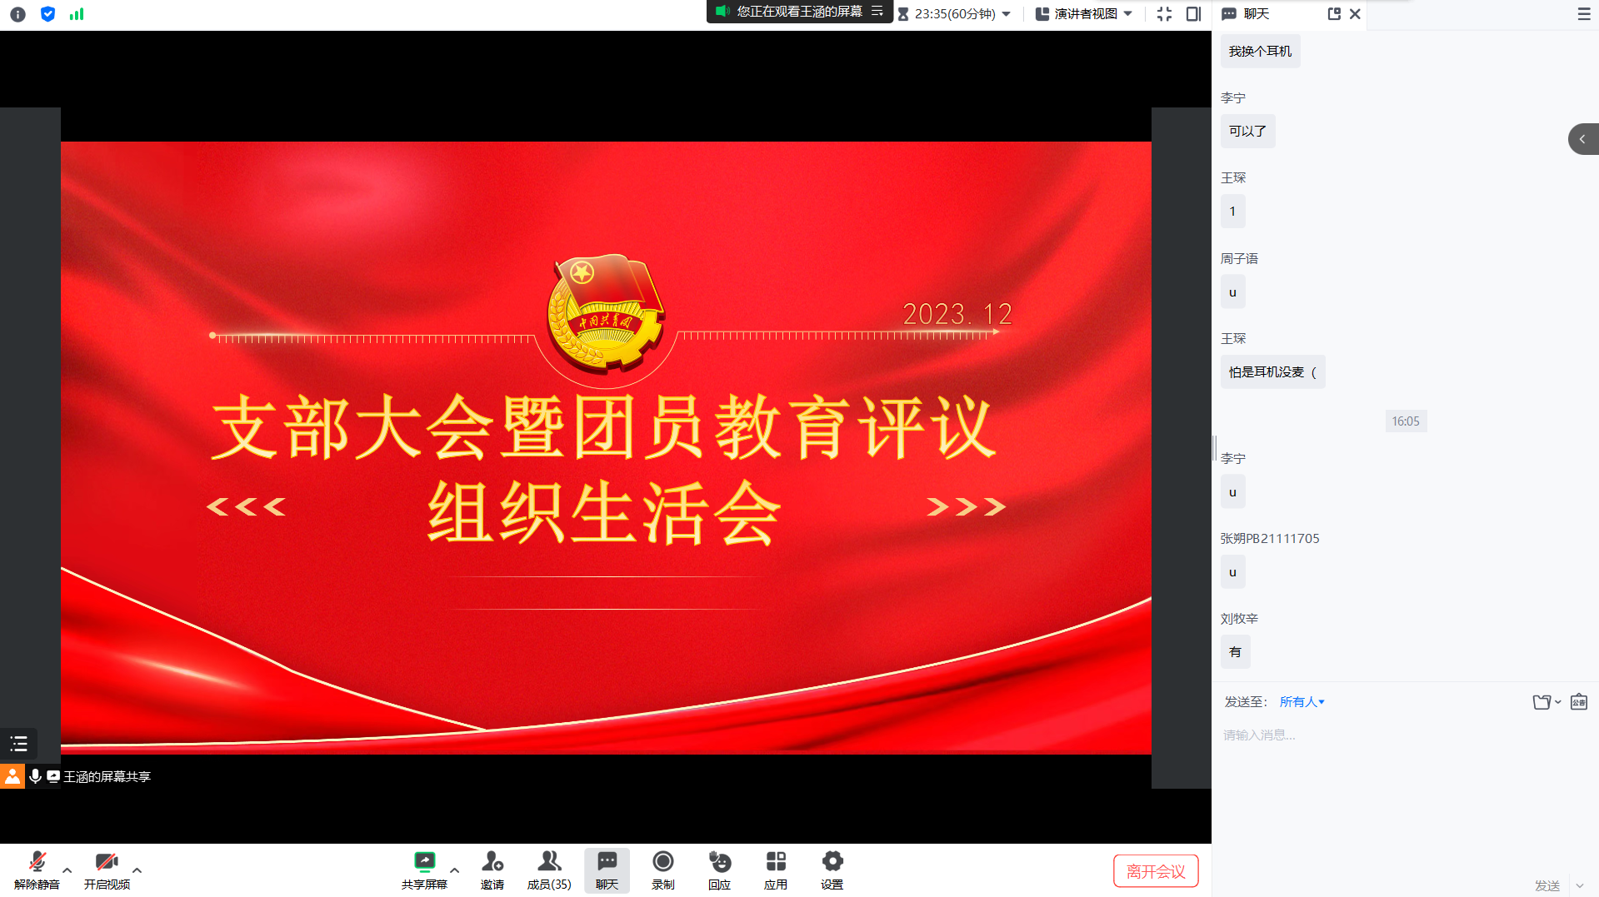Show the 成员(35) participants list
Image resolution: width=1599 pixels, height=897 pixels.
pos(549,870)
